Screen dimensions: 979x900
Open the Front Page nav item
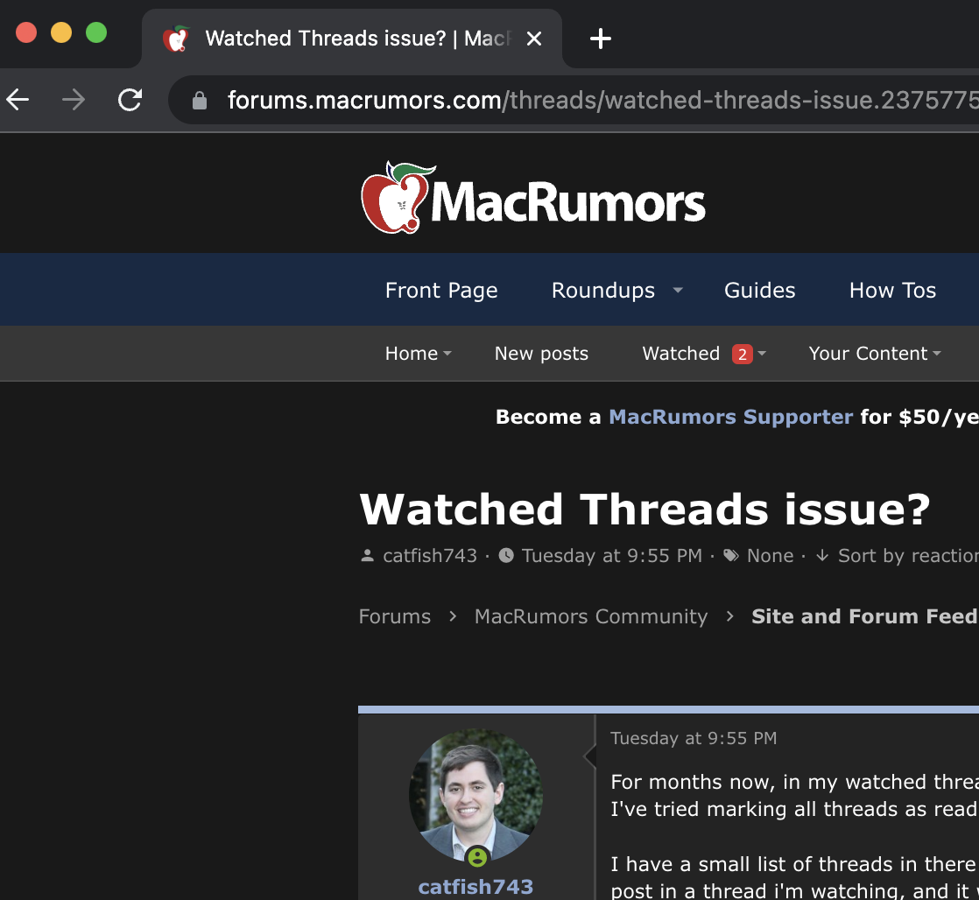pyautogui.click(x=441, y=290)
